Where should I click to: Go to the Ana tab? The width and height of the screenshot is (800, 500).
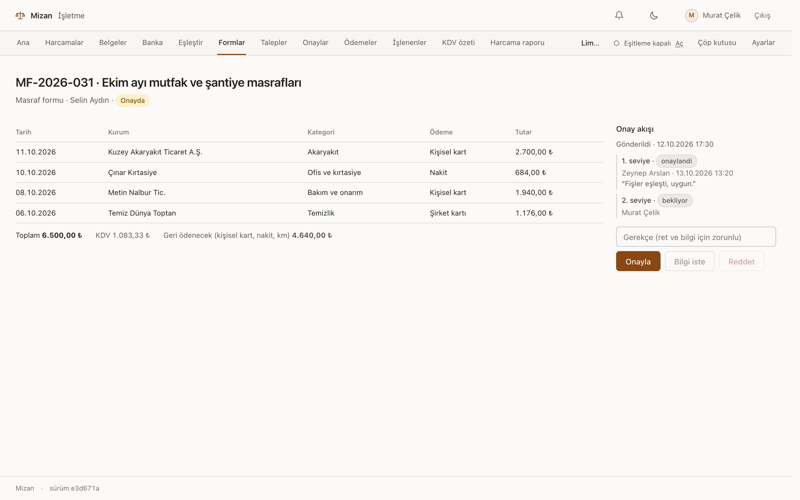23,43
